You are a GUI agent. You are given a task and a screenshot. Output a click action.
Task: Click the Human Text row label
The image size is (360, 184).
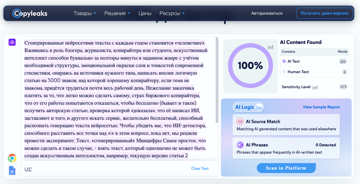[298, 72]
